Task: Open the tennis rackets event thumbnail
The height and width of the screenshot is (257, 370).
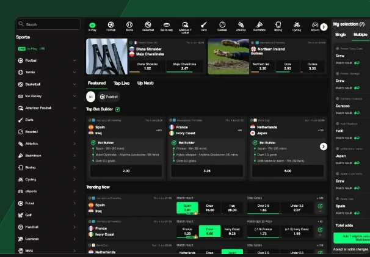Action: tap(107, 57)
